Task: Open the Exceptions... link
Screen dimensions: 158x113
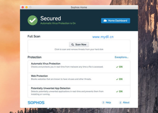Action: click(121, 57)
